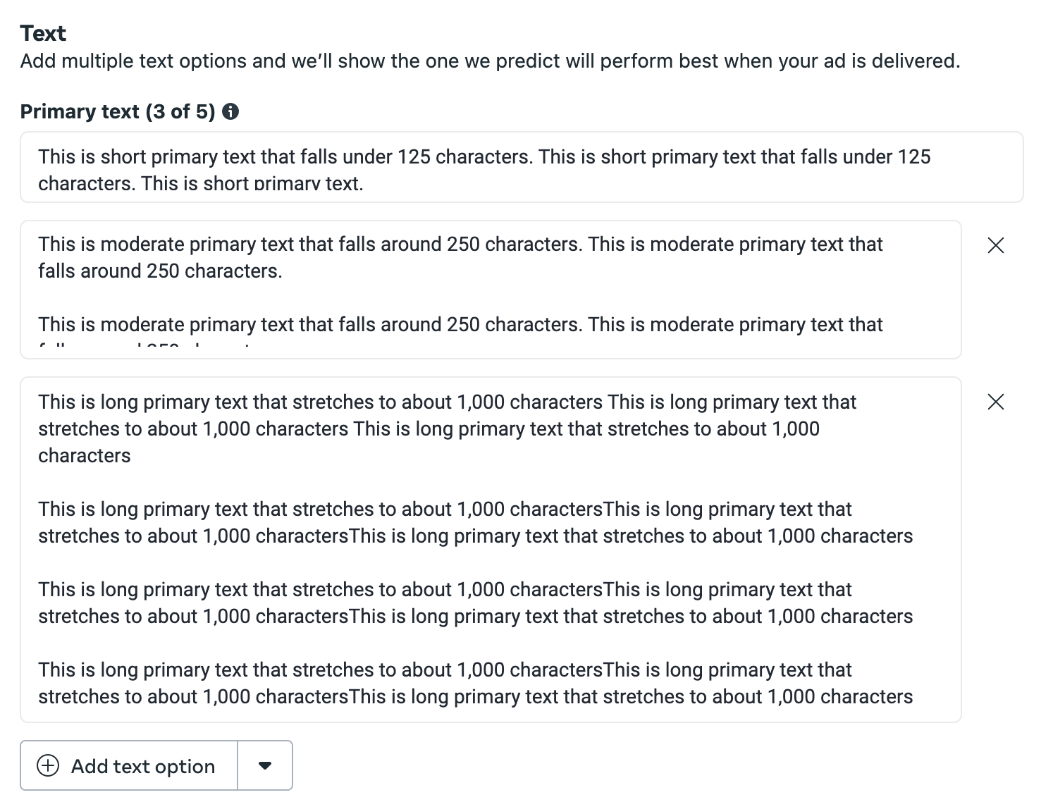This screenshot has height=802, width=1053.
Task: Click the 'Add multiple text options' description line
Action: point(490,61)
